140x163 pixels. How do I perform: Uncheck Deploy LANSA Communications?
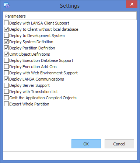pos(6,79)
